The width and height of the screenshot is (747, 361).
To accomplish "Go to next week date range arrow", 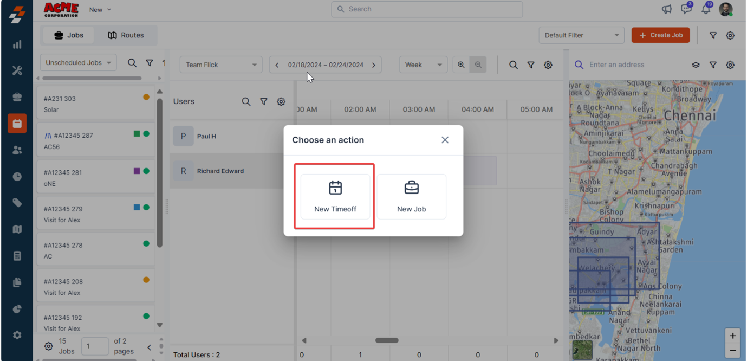I will pyautogui.click(x=374, y=65).
